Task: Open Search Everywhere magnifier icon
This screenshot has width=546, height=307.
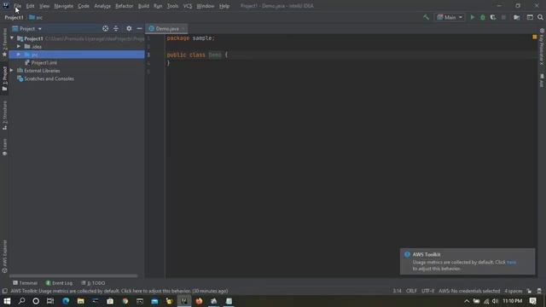Action: click(x=540, y=17)
